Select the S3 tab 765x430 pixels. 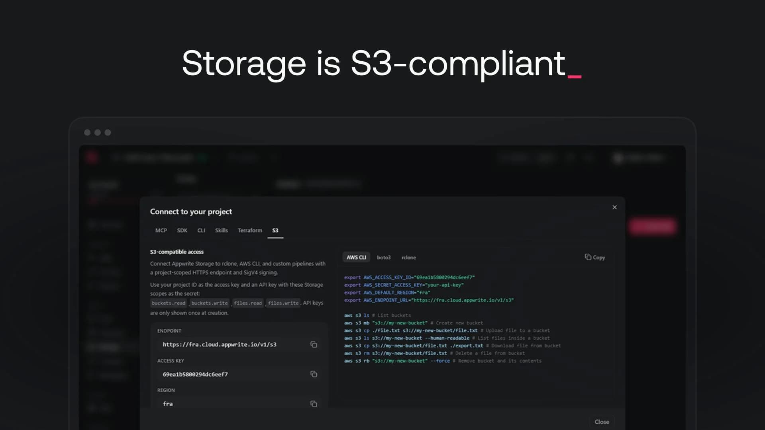(x=275, y=231)
